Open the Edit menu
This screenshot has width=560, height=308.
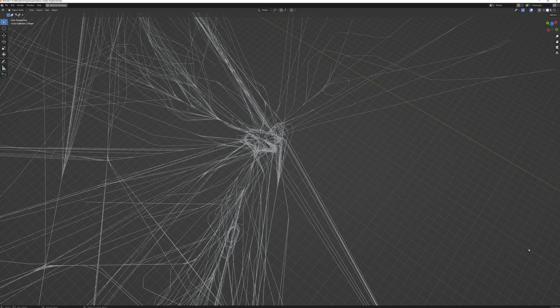tap(13, 6)
